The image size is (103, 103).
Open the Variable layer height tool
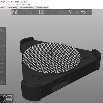[77, 12]
